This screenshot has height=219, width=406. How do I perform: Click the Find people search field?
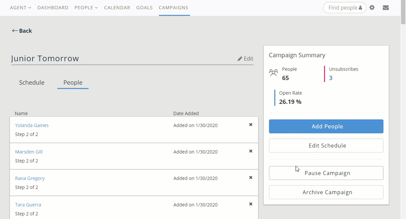tap(343, 8)
